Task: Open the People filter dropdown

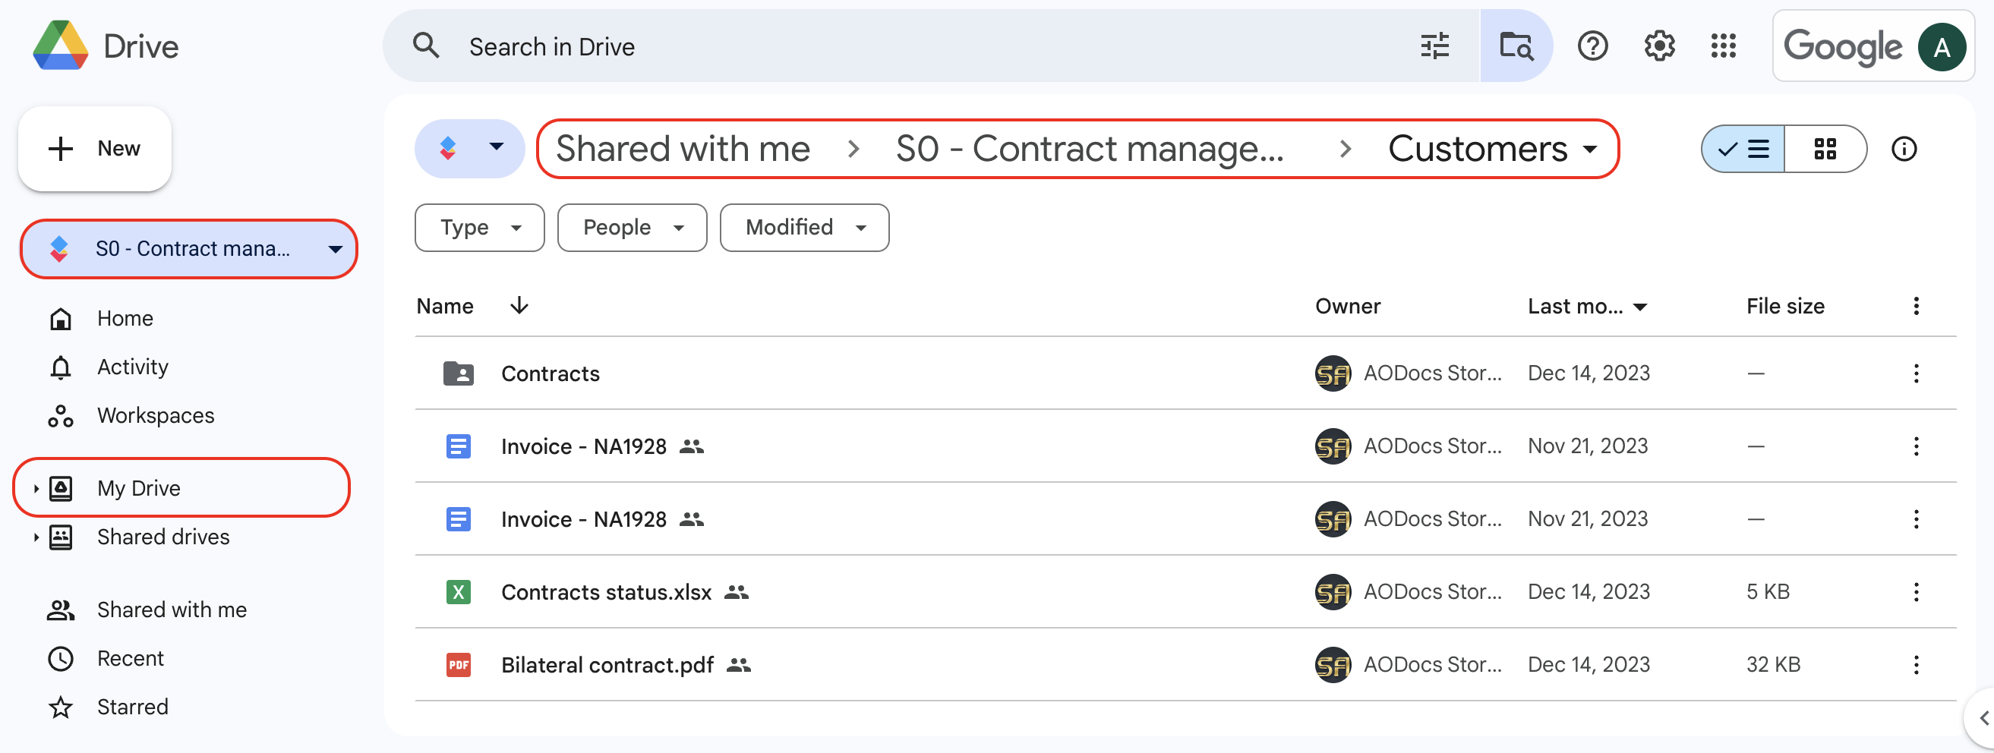Action: 632,228
